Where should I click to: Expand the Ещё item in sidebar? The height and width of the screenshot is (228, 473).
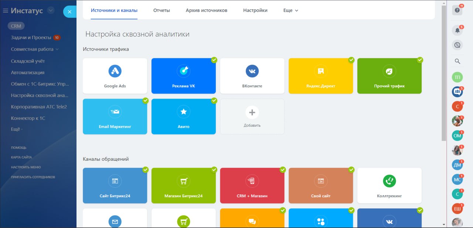(x=17, y=129)
